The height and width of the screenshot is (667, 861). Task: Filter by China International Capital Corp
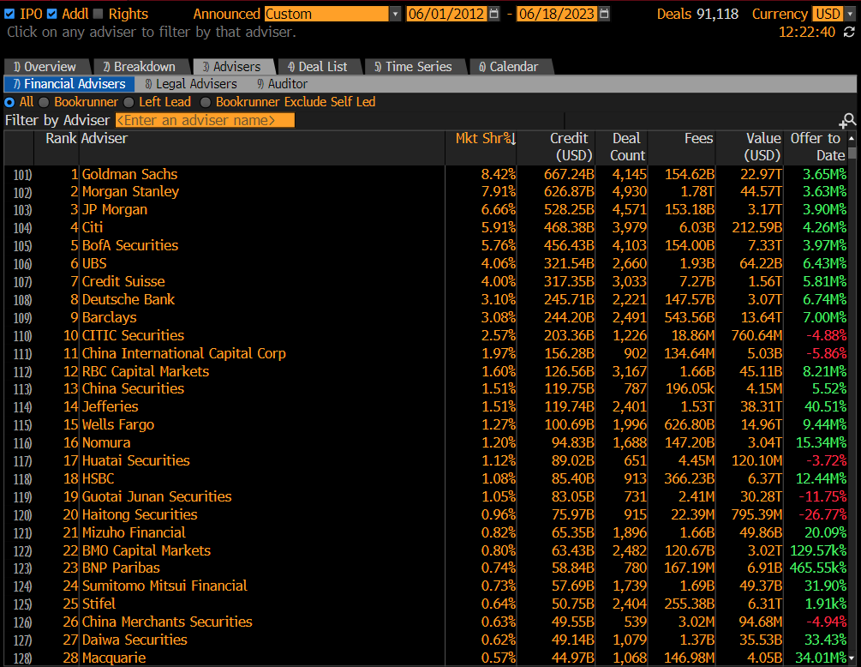coord(184,353)
